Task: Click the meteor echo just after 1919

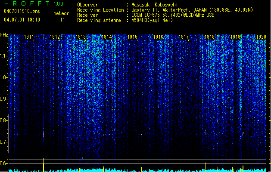Action: coord(243,134)
